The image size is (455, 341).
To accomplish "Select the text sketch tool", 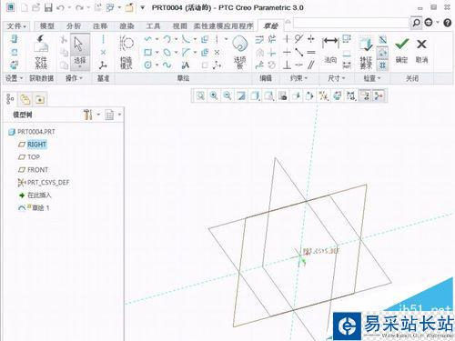I will coord(186,65).
